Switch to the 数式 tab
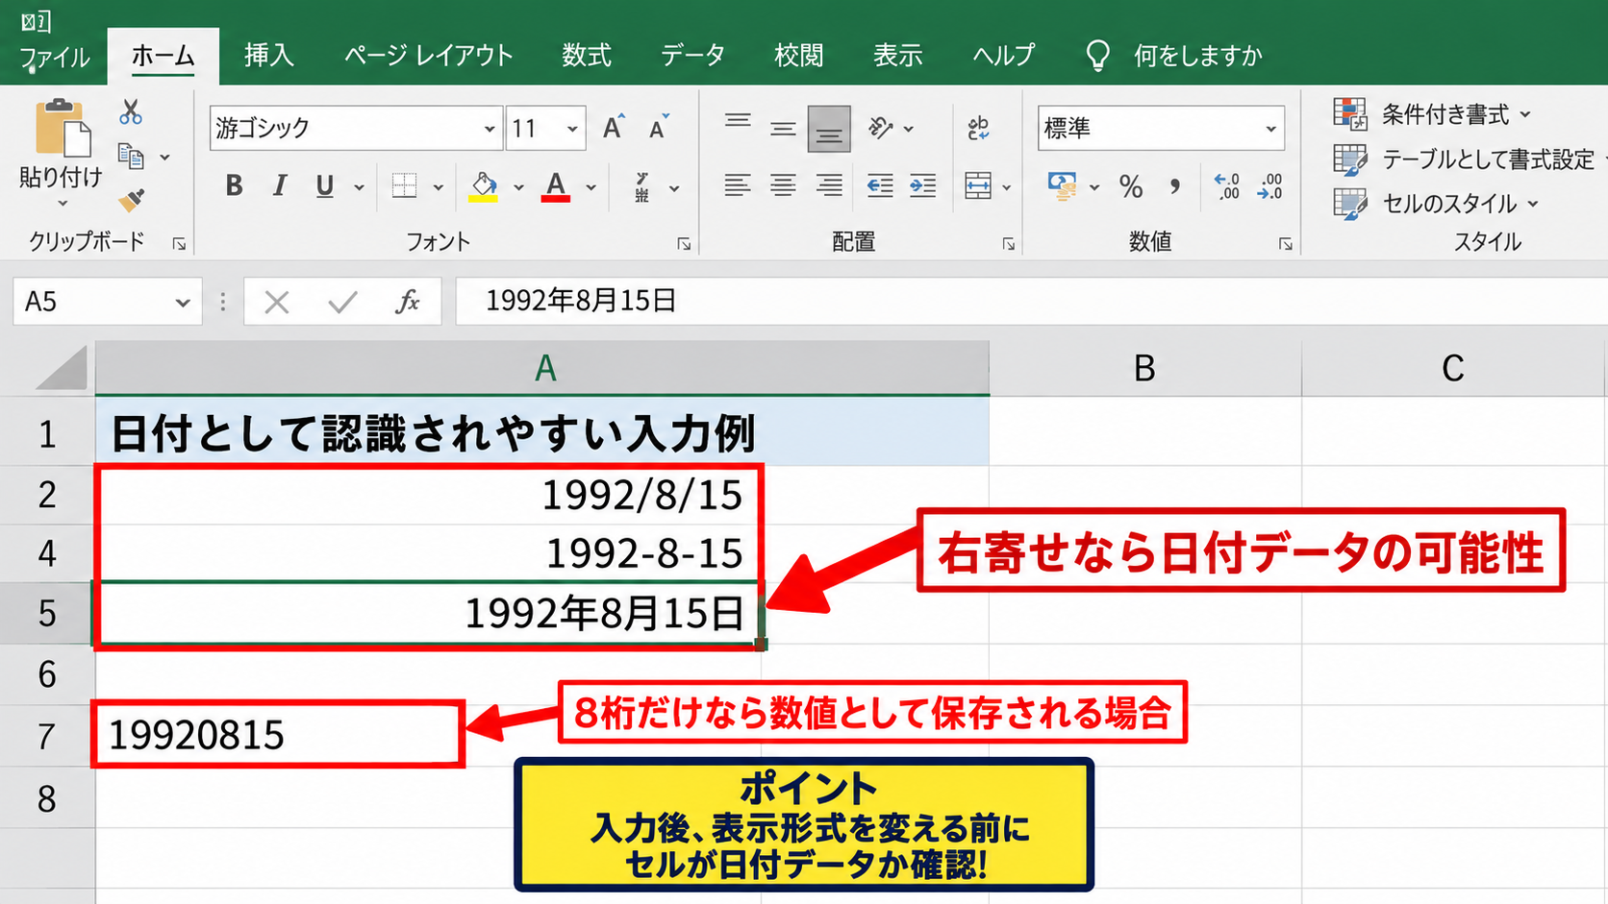Image resolution: width=1608 pixels, height=904 pixels. point(587,56)
